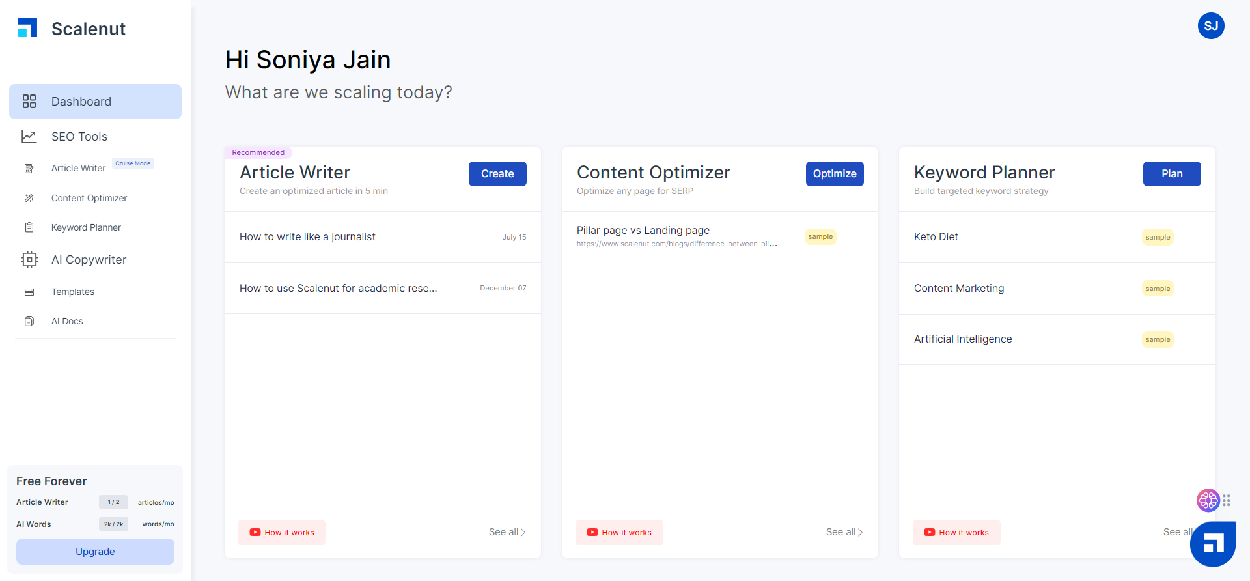Screen dimensions: 1250x581
Task: Open 'Pillar page vs Landing page' report
Action: coord(643,230)
